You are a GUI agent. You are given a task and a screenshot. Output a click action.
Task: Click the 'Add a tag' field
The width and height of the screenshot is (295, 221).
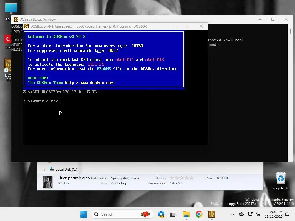pyautogui.click(x=118, y=183)
